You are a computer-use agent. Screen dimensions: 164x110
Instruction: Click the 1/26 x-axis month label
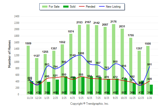(150, 98)
